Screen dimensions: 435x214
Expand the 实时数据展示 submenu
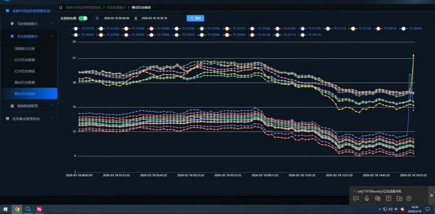[29, 24]
